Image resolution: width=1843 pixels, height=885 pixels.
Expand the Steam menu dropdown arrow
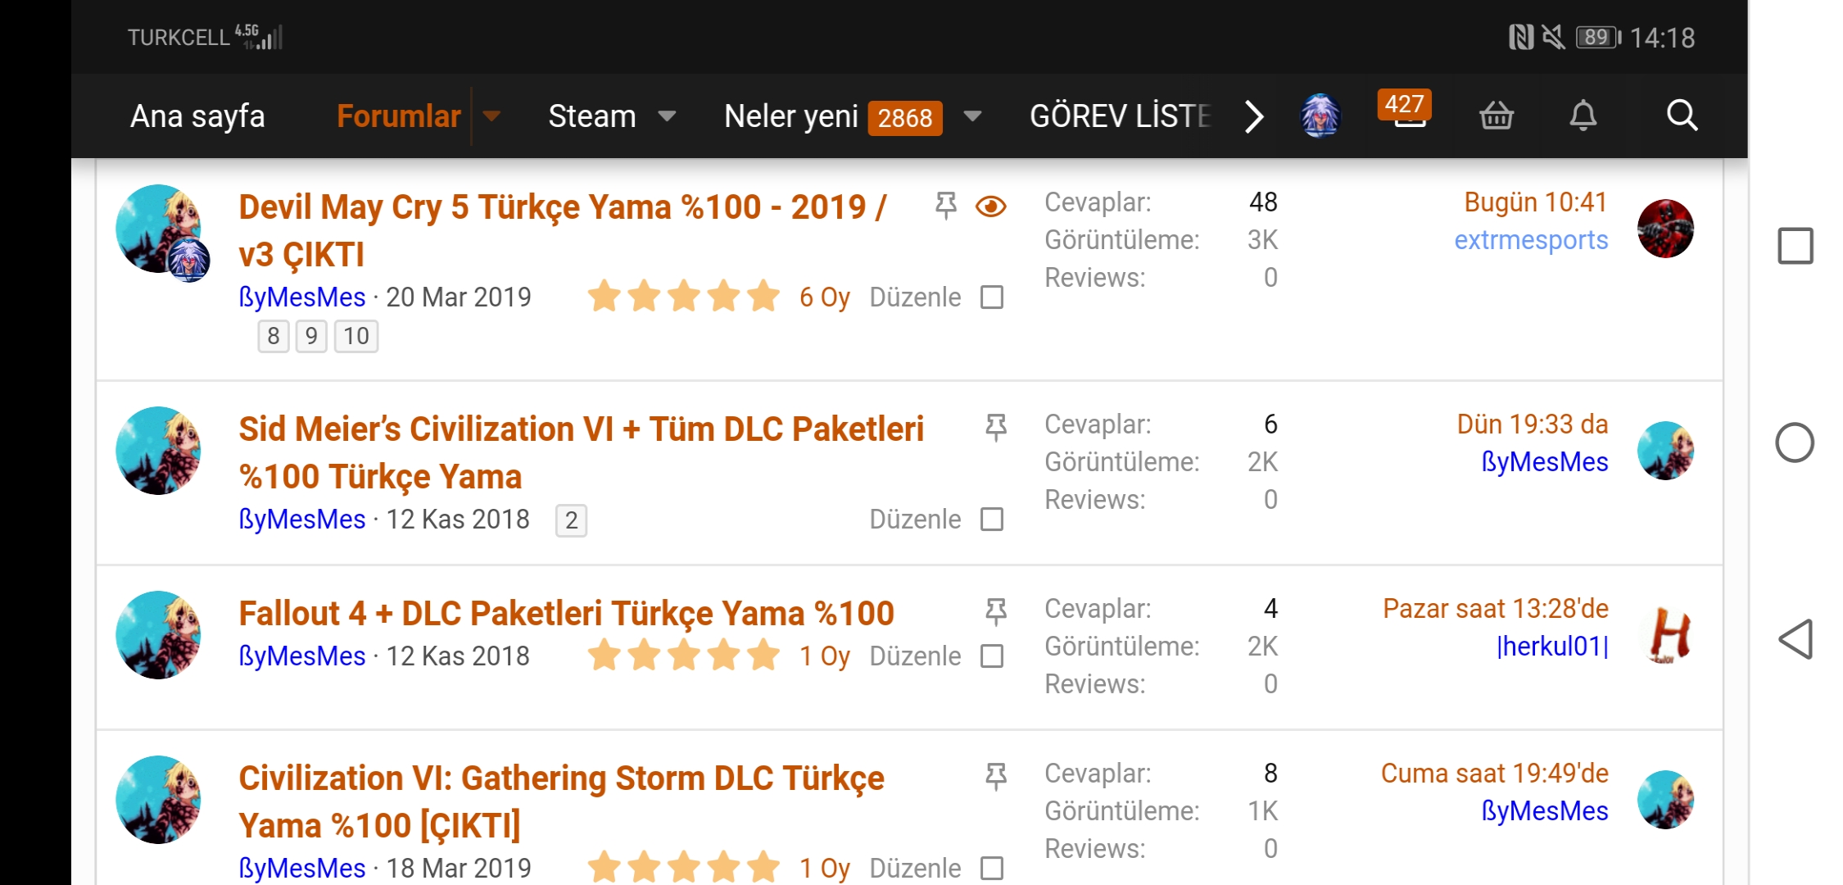(667, 116)
